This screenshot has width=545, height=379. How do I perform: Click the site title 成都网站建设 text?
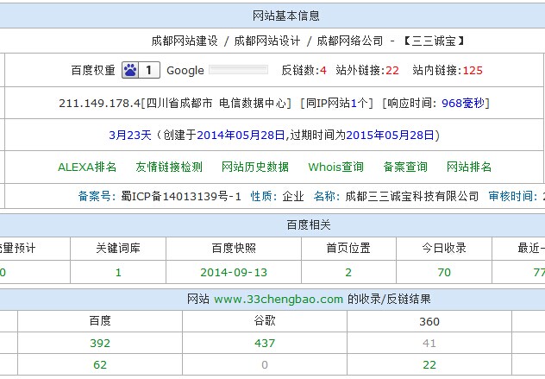(x=185, y=41)
